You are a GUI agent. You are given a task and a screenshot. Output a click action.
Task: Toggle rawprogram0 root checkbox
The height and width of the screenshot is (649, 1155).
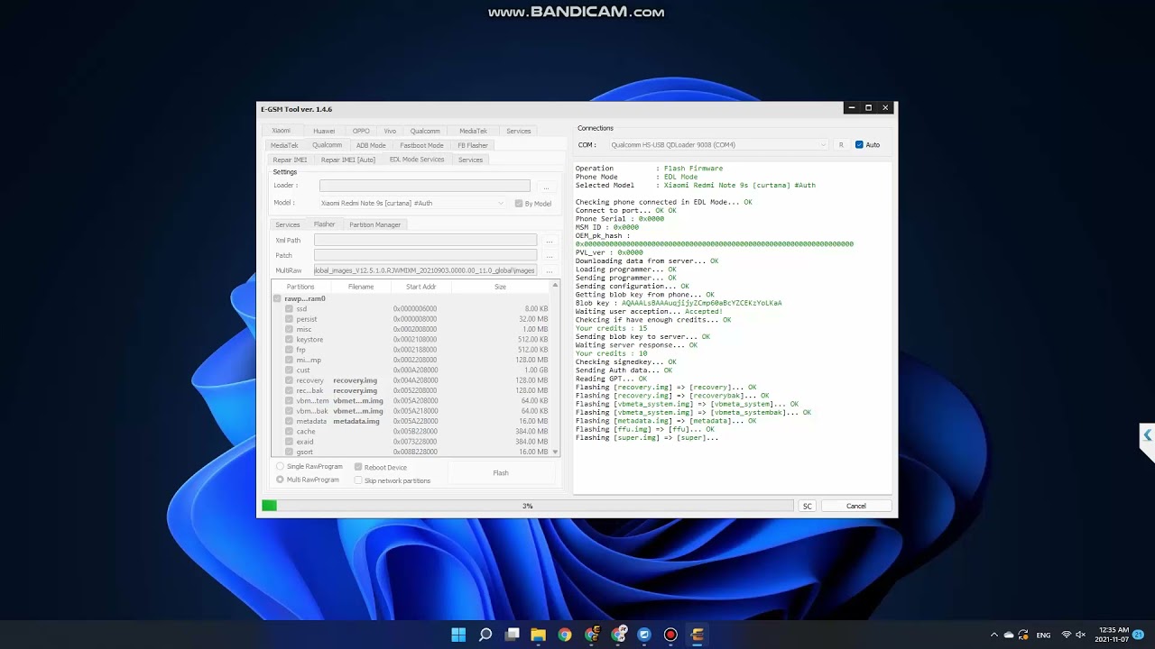(x=277, y=298)
